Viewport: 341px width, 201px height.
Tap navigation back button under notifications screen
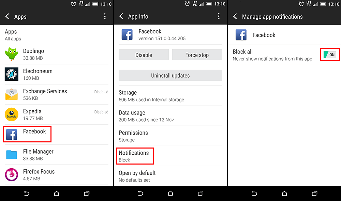[254, 194]
